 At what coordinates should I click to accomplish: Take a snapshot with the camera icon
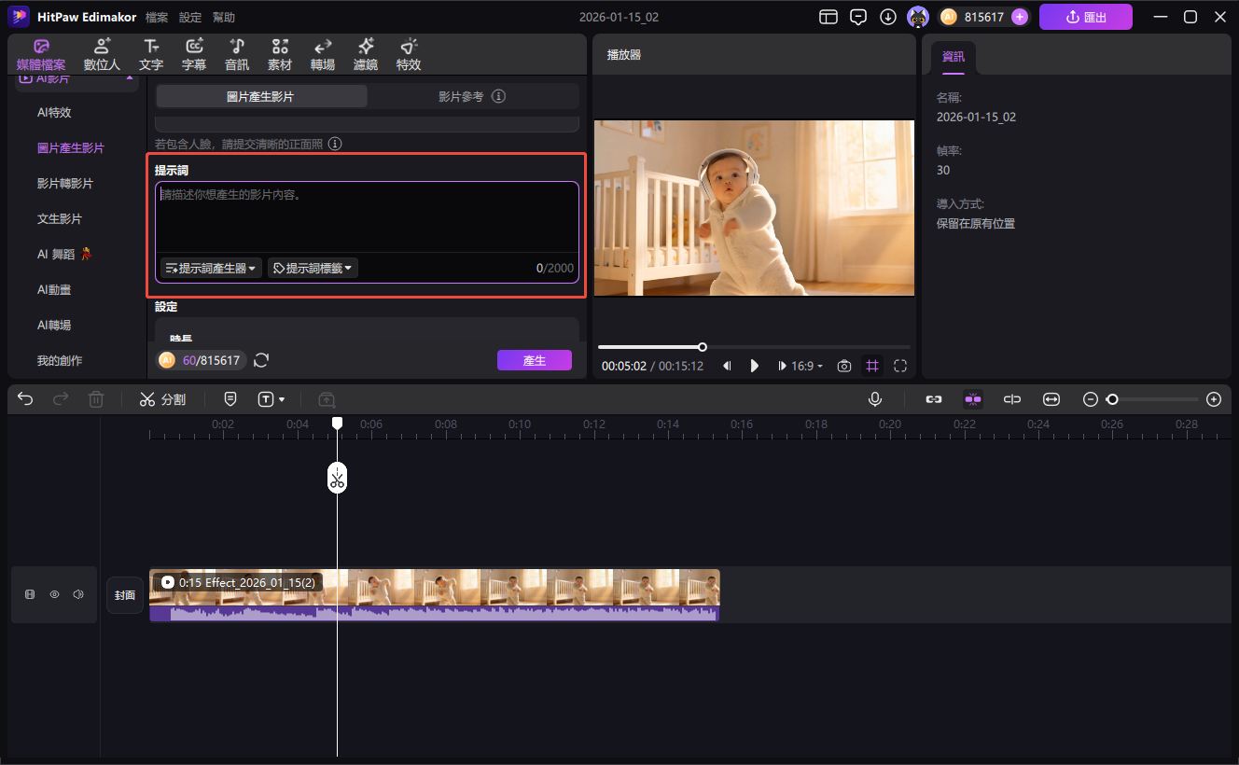(843, 367)
